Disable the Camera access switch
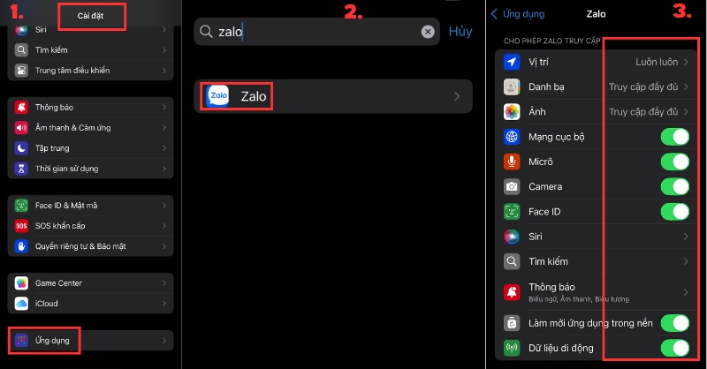This screenshot has height=369, width=707. [x=675, y=186]
